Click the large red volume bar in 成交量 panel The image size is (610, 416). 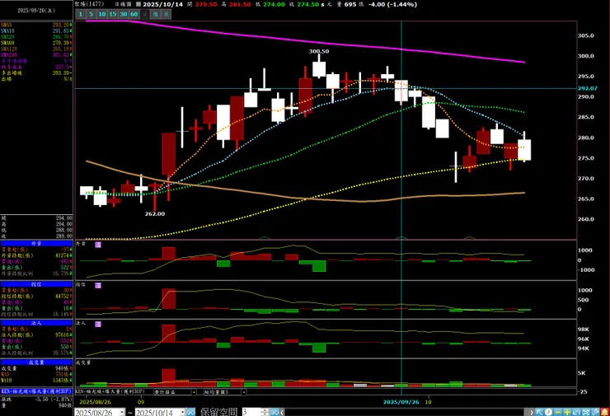(x=169, y=377)
